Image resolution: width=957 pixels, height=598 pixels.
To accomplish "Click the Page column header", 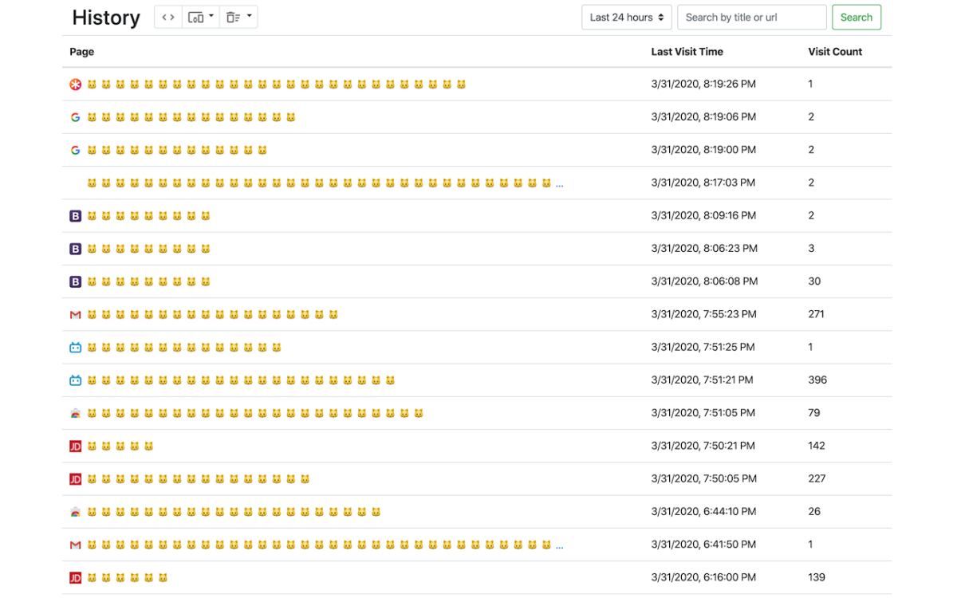I will coord(82,52).
